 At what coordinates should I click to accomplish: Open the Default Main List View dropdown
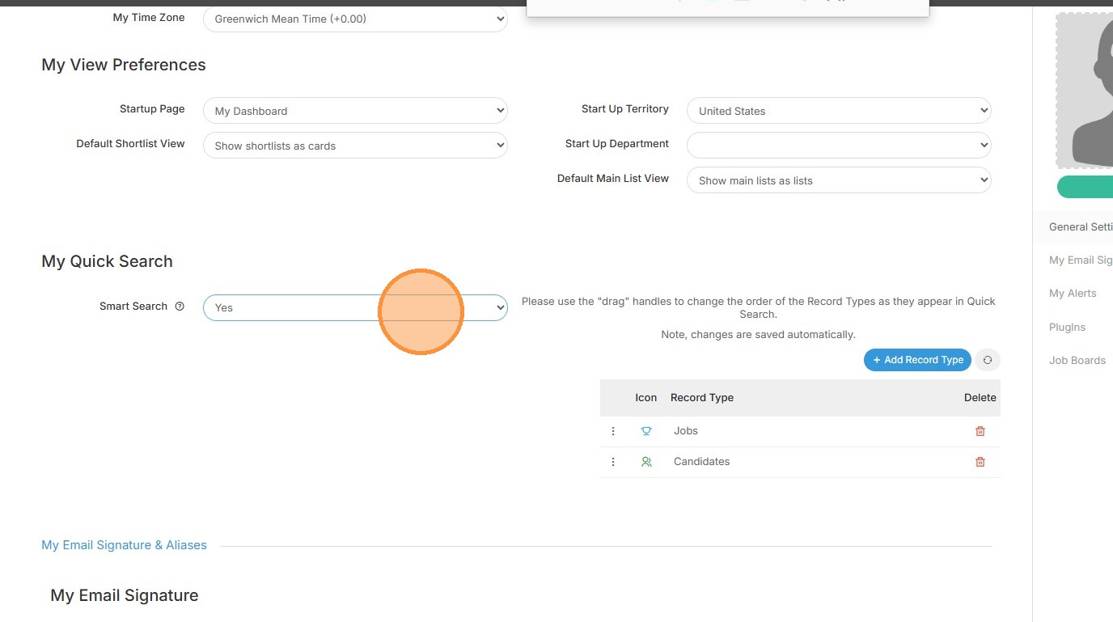tap(838, 180)
